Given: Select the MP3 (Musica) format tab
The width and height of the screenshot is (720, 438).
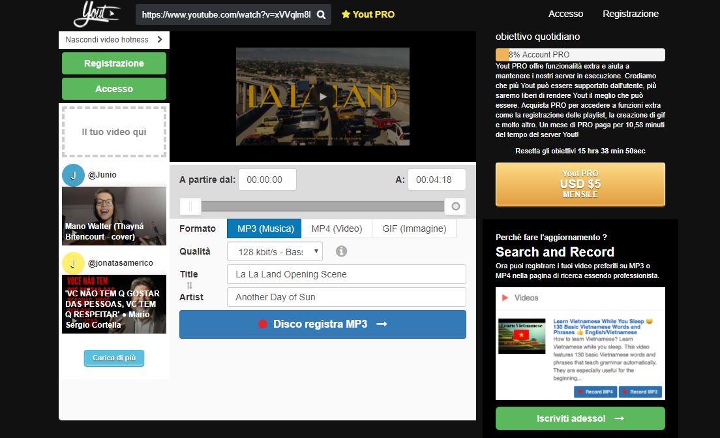Looking at the screenshot, I should (x=265, y=228).
